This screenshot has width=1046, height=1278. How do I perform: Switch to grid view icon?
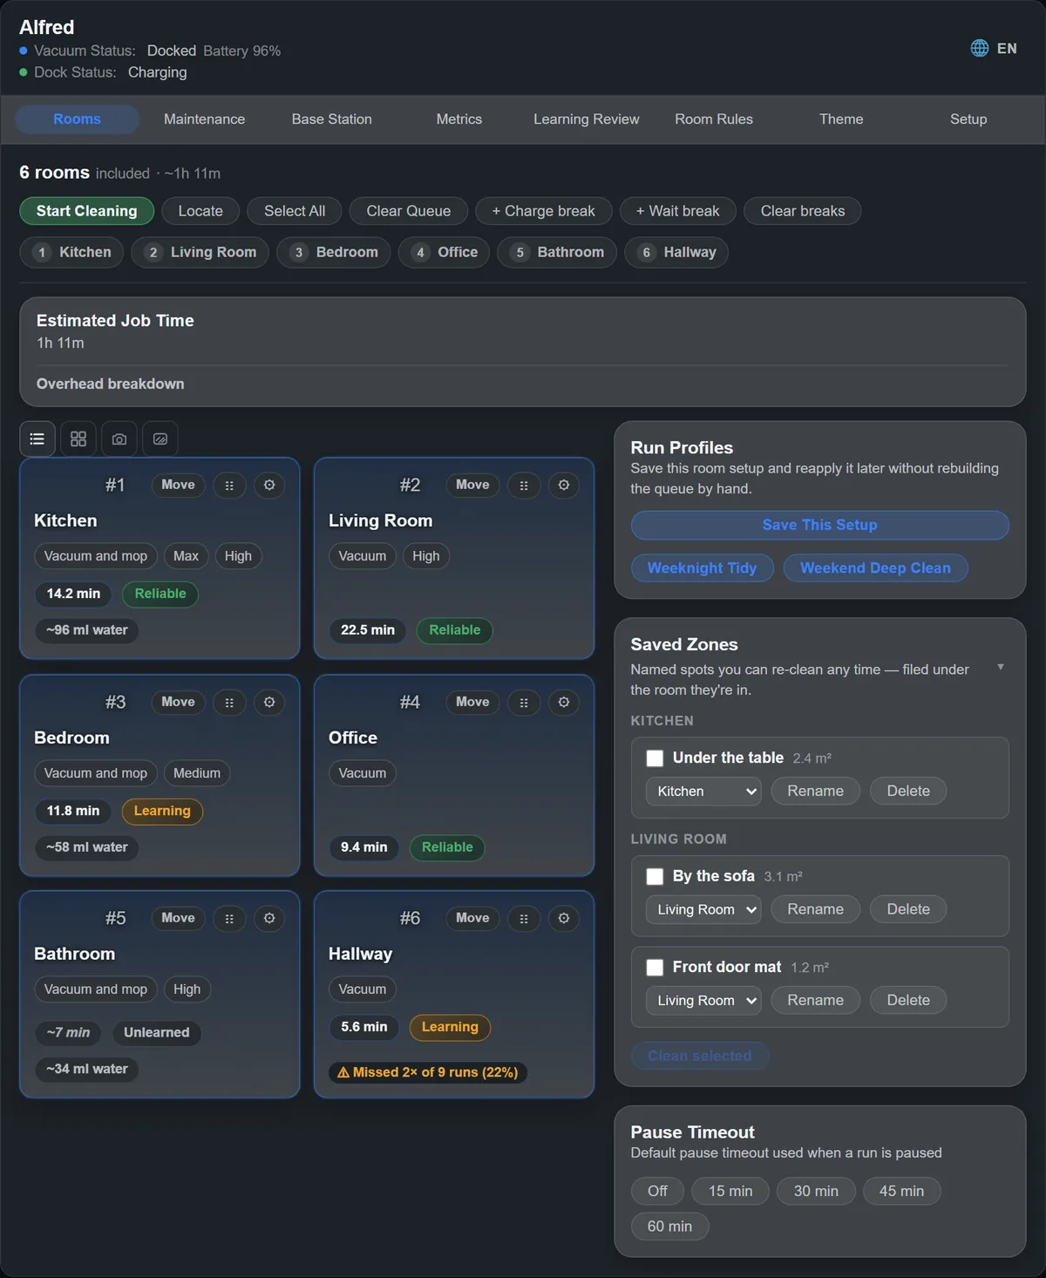pyautogui.click(x=78, y=438)
